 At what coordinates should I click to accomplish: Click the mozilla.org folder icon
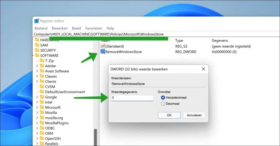42,118
